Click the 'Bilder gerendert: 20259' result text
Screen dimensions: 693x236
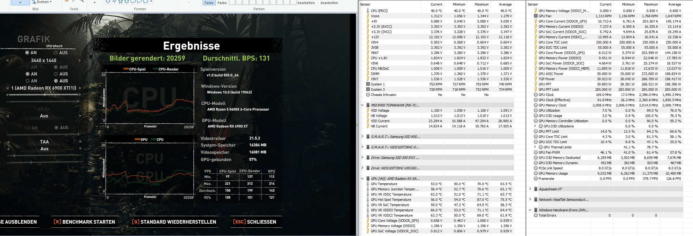tap(147, 58)
